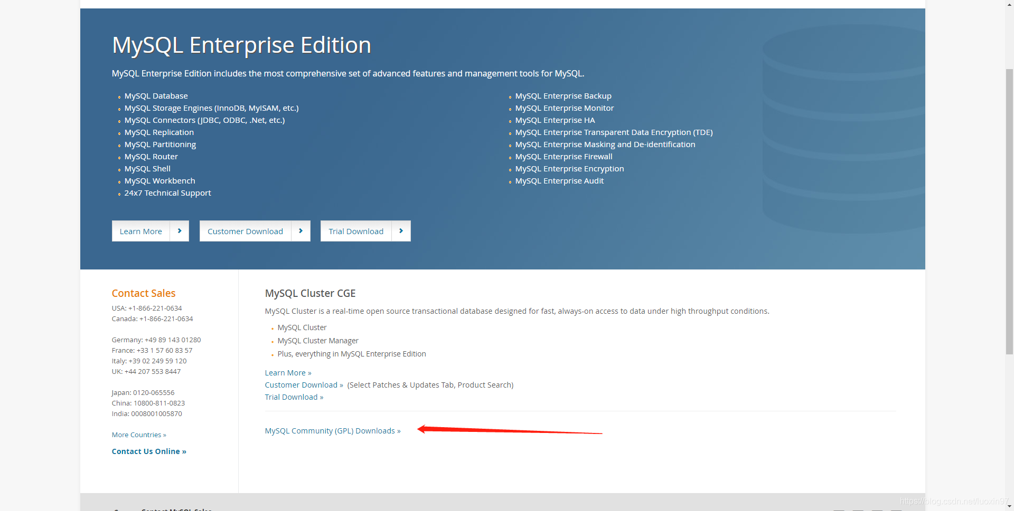Click the France phone number line
The image size is (1014, 511).
152,351
